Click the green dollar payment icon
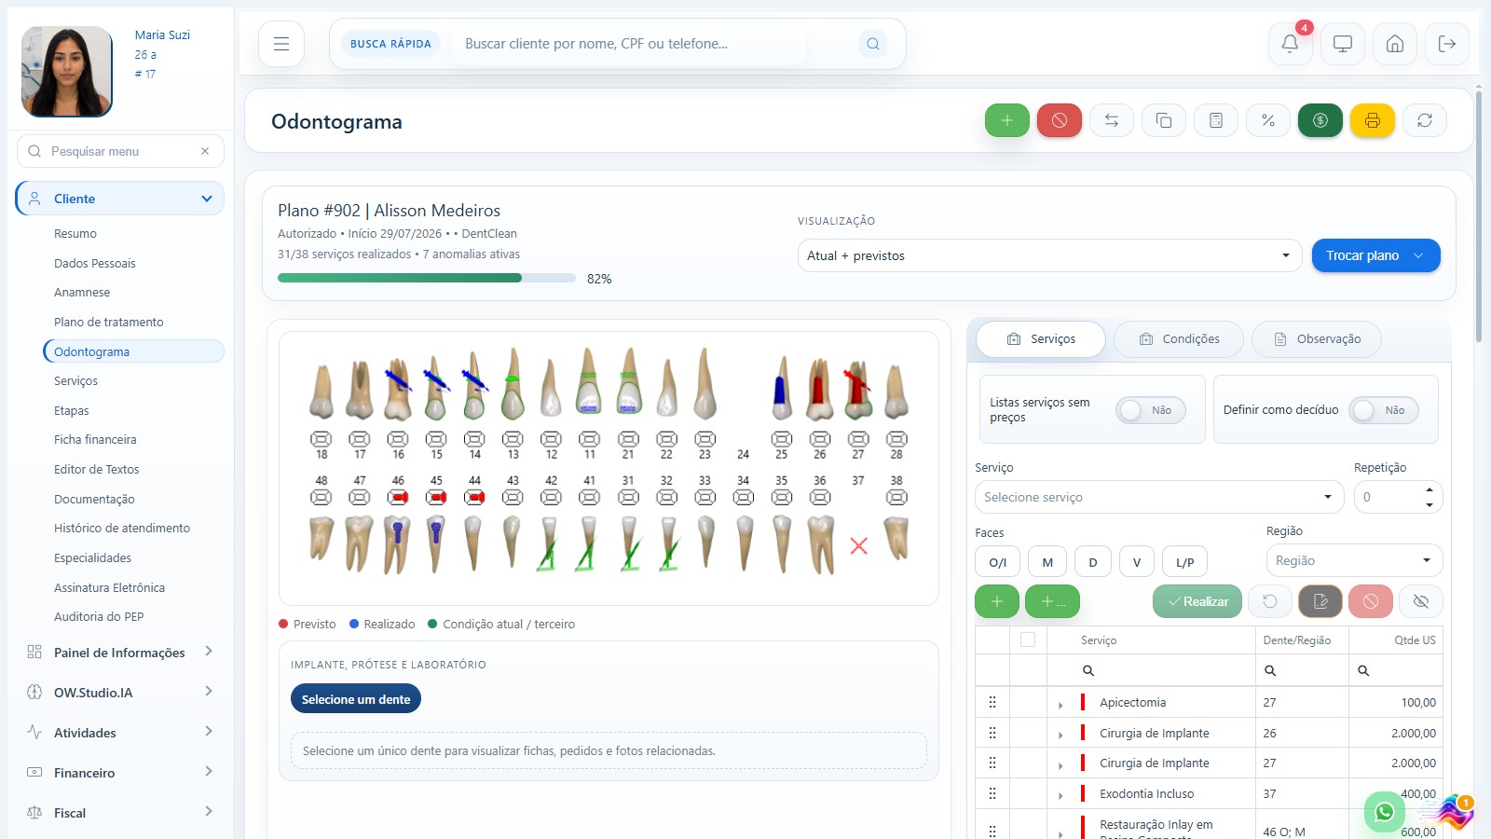This screenshot has width=1491, height=839. pyautogui.click(x=1320, y=120)
